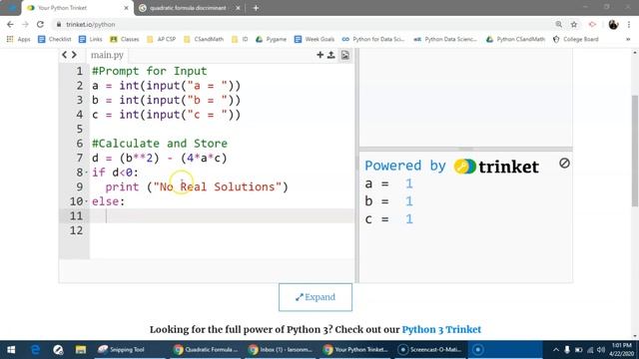Image resolution: width=639 pixels, height=359 pixels.
Task: Bookmark this page with the star icon
Action: 574,24
